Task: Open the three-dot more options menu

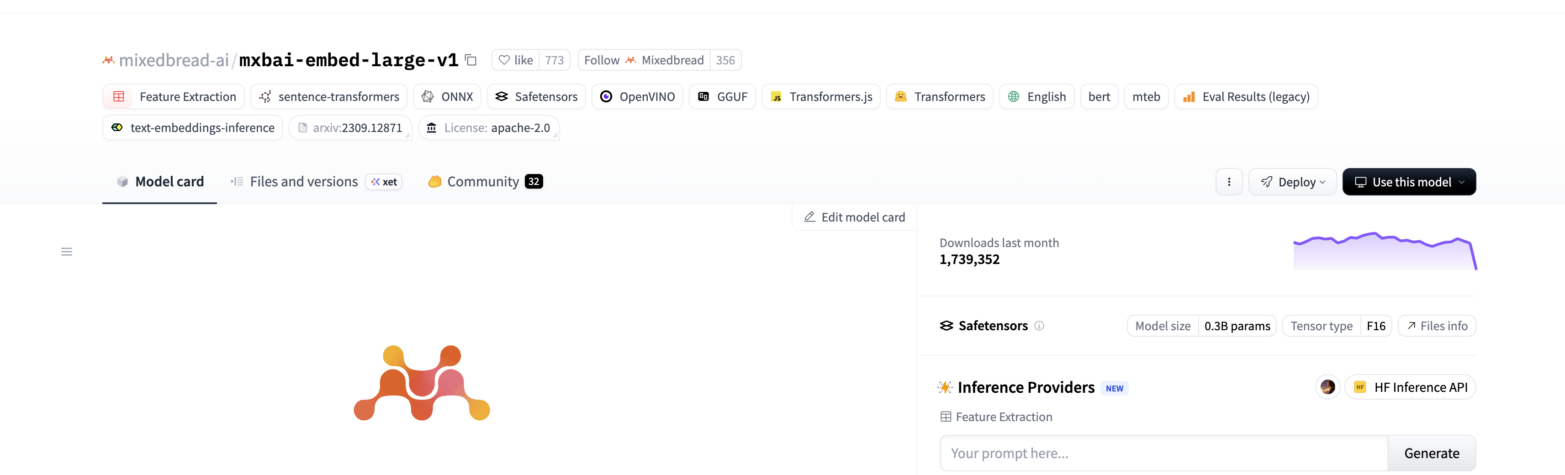Action: click(1228, 182)
